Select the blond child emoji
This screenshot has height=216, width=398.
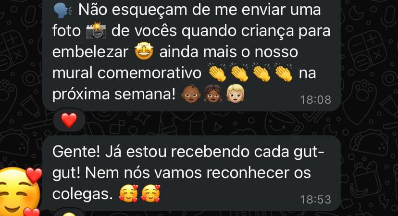coord(236,93)
